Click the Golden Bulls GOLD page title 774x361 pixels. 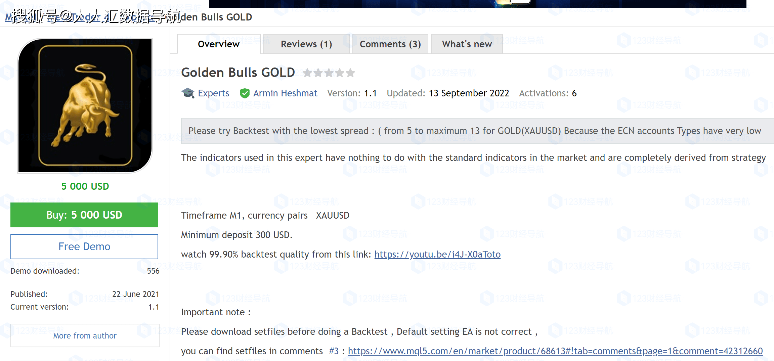pyautogui.click(x=238, y=72)
